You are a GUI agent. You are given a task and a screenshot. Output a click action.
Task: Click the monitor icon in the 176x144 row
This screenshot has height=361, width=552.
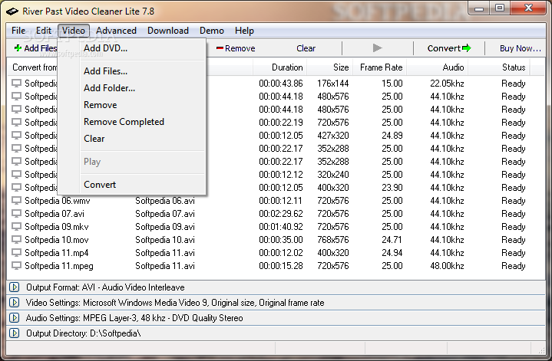pos(16,84)
